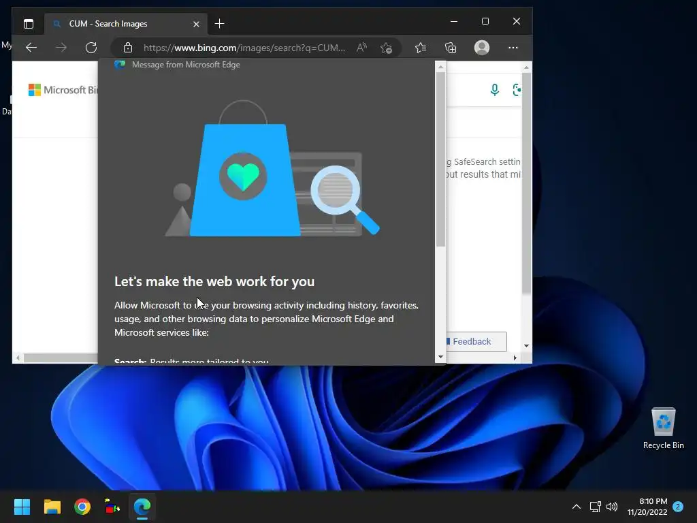Screen dimensions: 697x523
Task: Click dialog scrollbar down arrow
Action: (x=440, y=357)
